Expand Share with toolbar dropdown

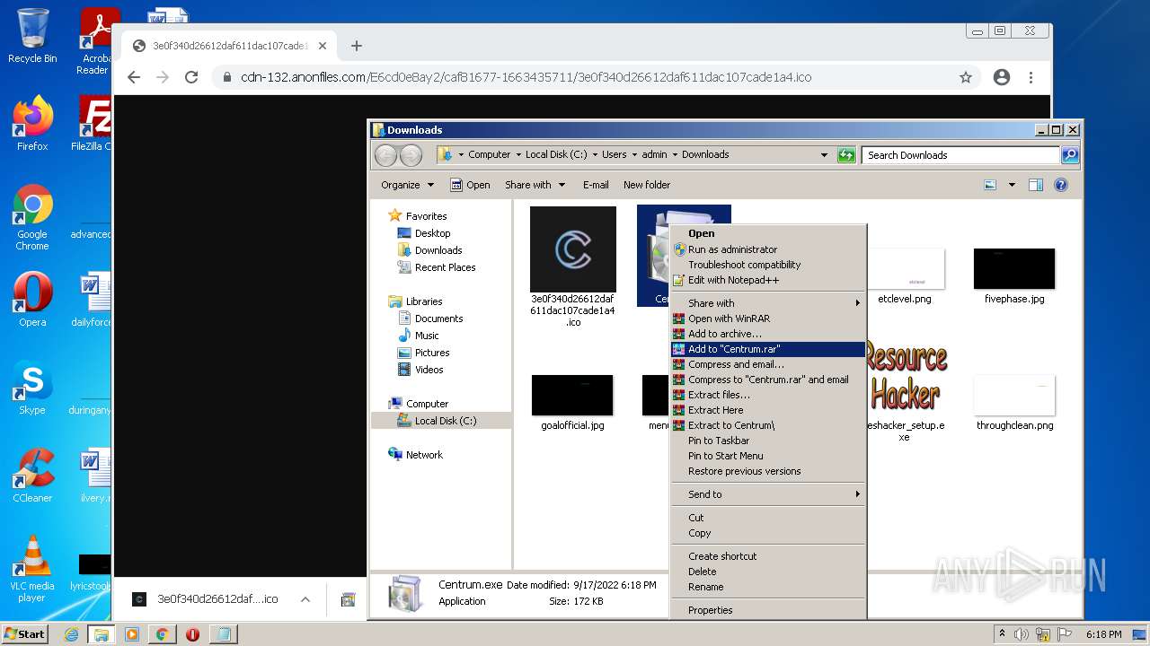(x=535, y=185)
